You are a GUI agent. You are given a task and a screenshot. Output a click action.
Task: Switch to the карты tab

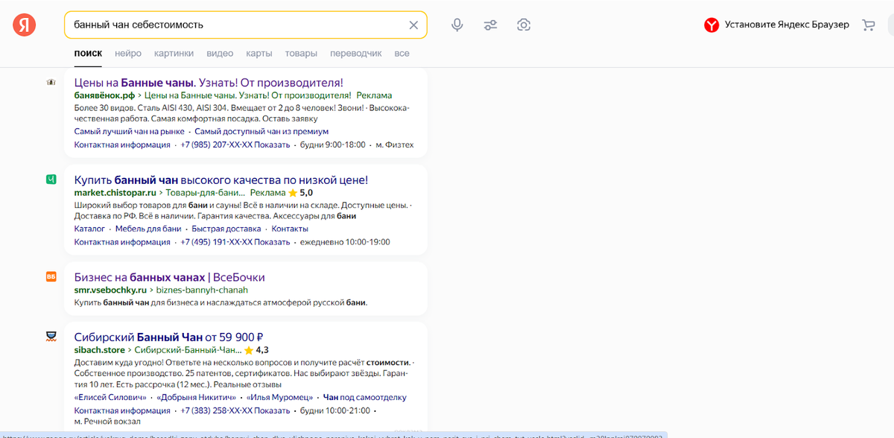(259, 54)
